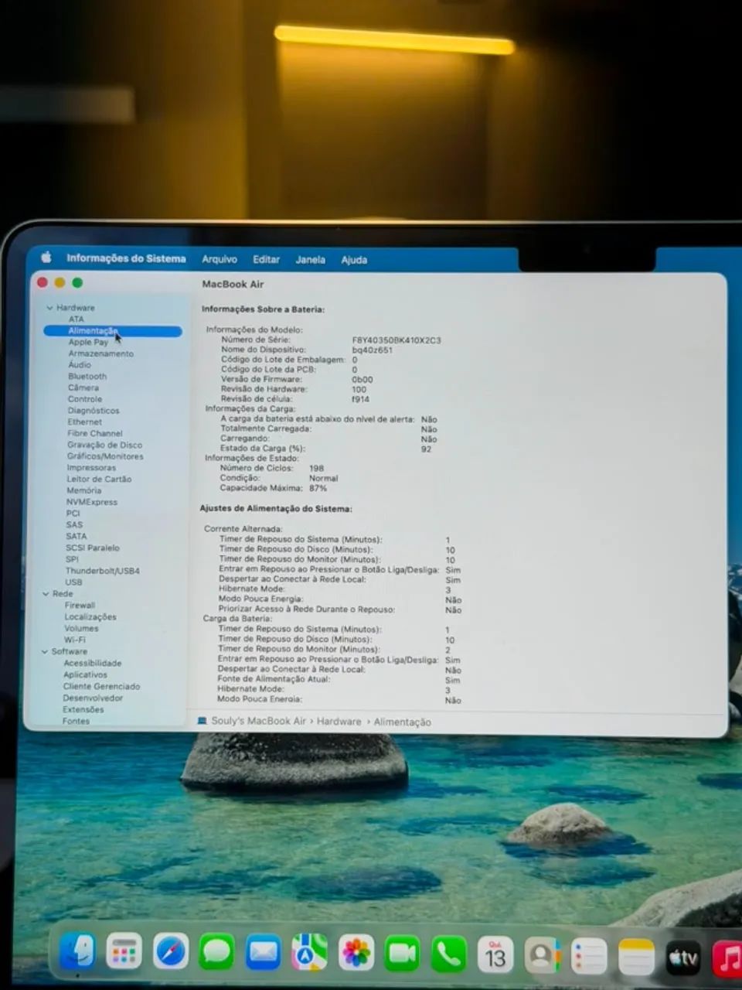Open FaceTime from the Dock
The height and width of the screenshot is (990, 742).
402,954
